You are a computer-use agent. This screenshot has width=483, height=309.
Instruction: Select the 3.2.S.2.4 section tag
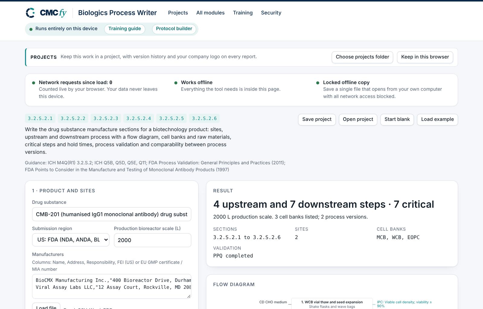point(139,118)
